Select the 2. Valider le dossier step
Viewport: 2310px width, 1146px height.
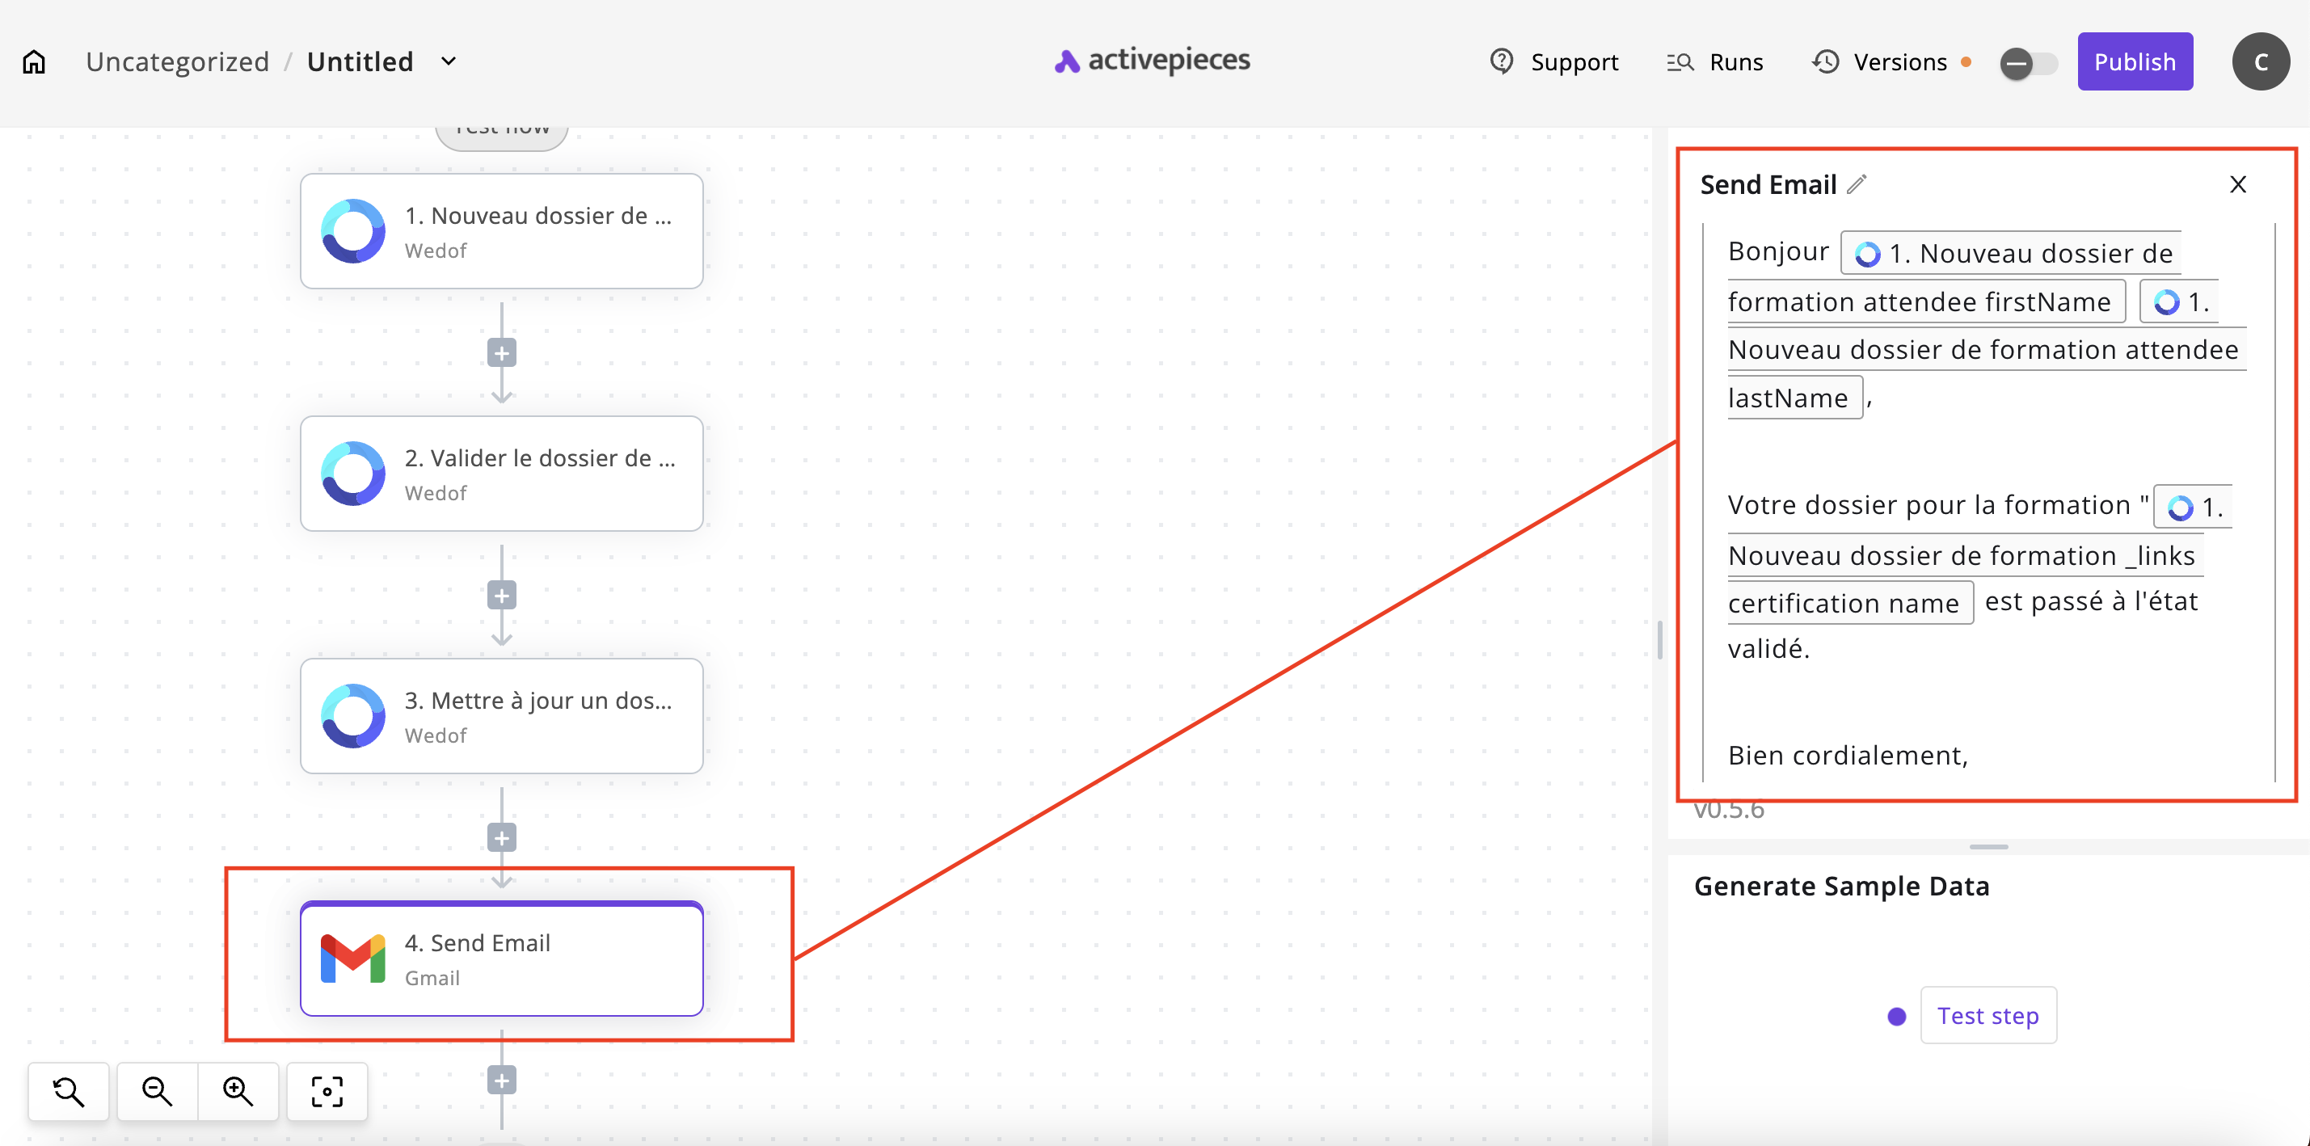point(501,474)
